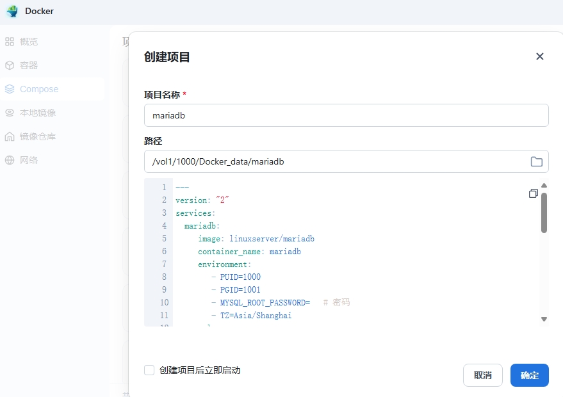
Task: Click the Compose layers icon
Action: point(10,89)
